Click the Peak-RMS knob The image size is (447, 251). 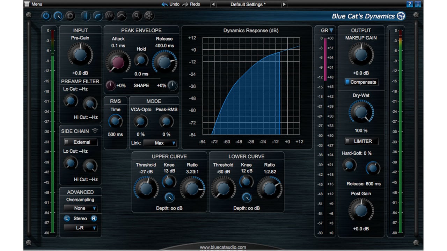coord(166,121)
